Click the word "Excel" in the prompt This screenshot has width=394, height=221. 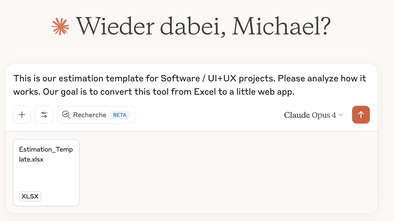click(x=205, y=92)
